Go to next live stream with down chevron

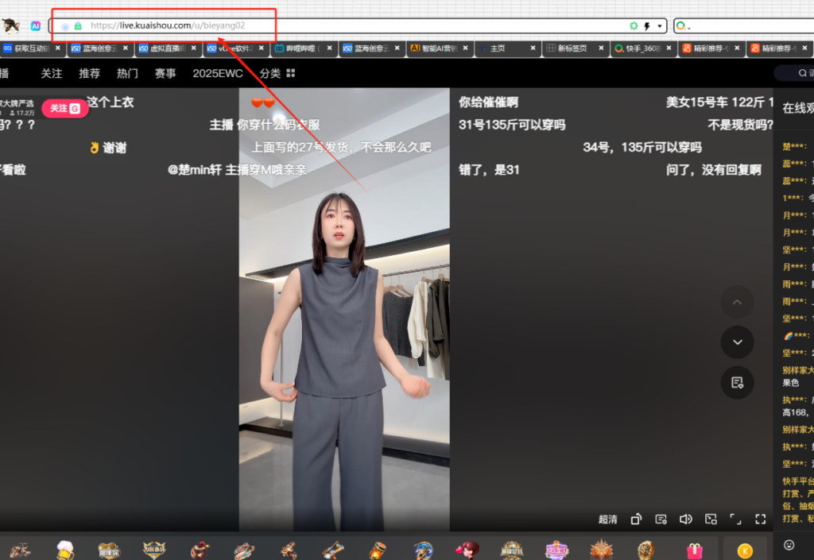point(737,342)
